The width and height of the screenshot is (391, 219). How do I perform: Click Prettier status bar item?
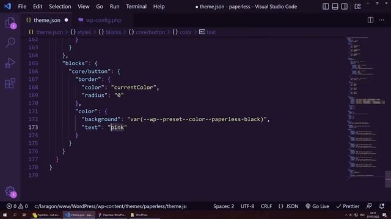pyautogui.click(x=348, y=206)
